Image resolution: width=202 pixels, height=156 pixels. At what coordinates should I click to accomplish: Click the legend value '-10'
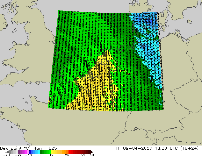click(28, 155)
